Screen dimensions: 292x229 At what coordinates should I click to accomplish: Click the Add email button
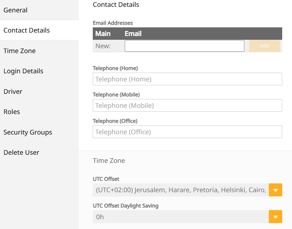(x=265, y=46)
